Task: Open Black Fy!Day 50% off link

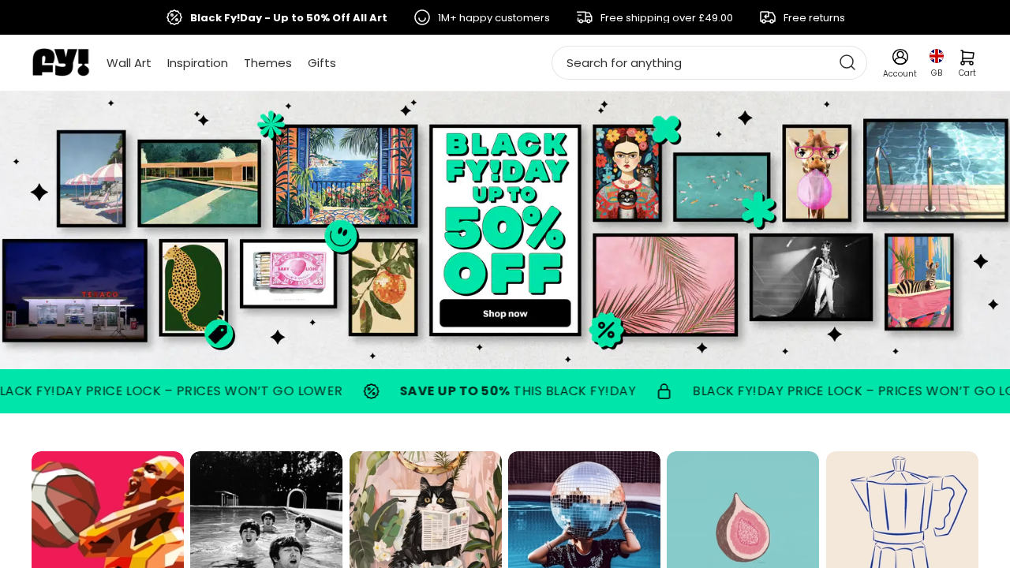Action: tap(289, 17)
